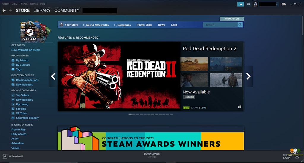Select the highlighted carousel page dot
Screen dimensions: 304x163
click(130, 114)
